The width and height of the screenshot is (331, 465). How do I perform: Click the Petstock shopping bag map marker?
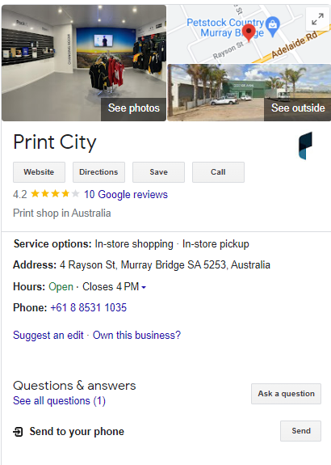[273, 26]
